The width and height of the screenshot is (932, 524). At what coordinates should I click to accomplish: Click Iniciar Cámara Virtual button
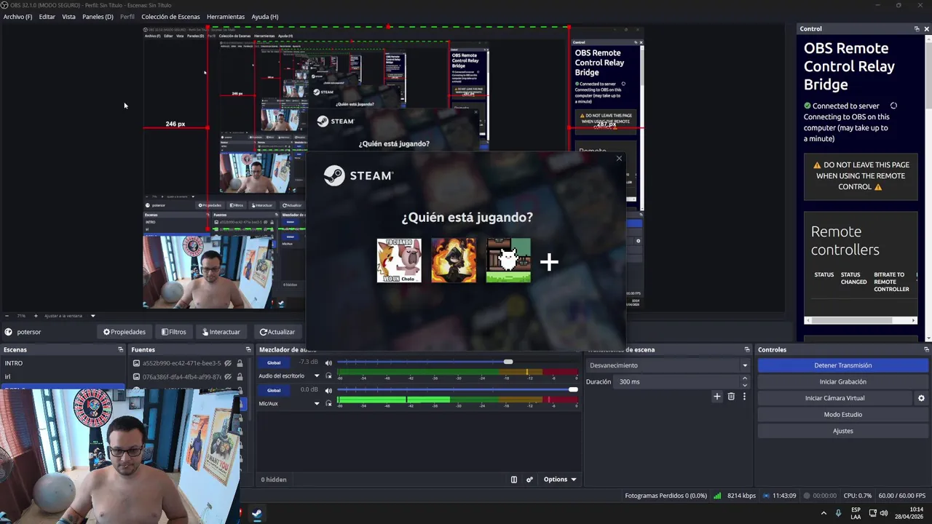pos(834,398)
